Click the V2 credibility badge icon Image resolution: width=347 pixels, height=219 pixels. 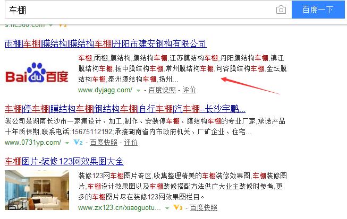click(78, 143)
